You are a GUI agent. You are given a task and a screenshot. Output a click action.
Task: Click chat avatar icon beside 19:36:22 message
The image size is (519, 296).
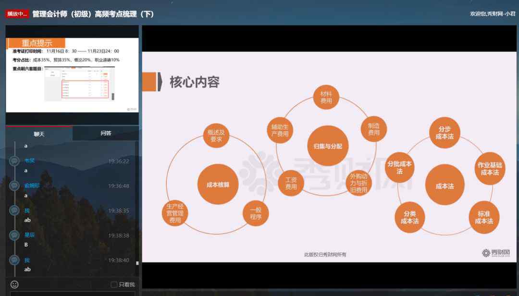(14, 161)
